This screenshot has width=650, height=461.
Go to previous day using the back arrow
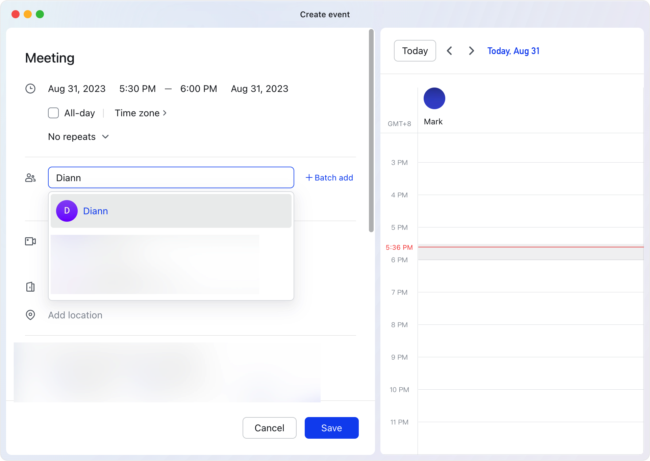point(450,51)
